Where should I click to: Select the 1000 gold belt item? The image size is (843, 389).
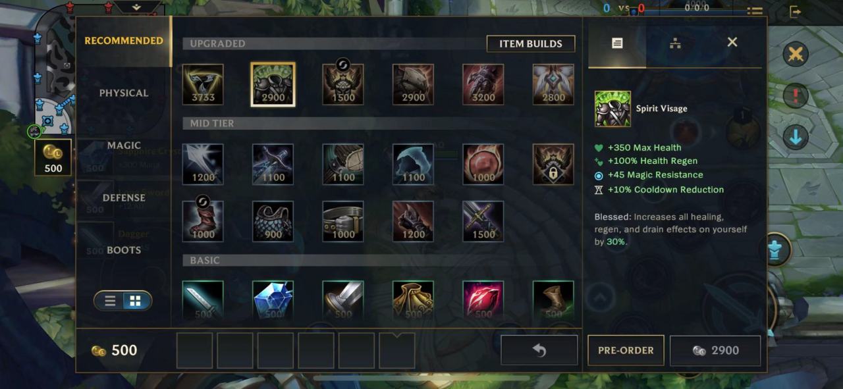point(343,221)
